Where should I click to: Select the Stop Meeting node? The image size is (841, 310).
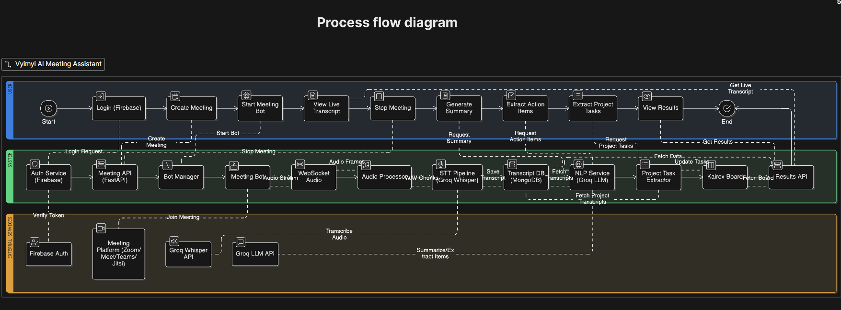pyautogui.click(x=393, y=108)
